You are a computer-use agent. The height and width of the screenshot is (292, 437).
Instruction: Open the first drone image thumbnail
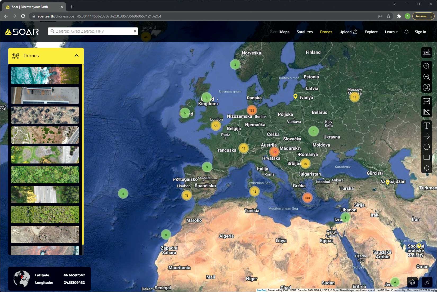[x=45, y=75]
